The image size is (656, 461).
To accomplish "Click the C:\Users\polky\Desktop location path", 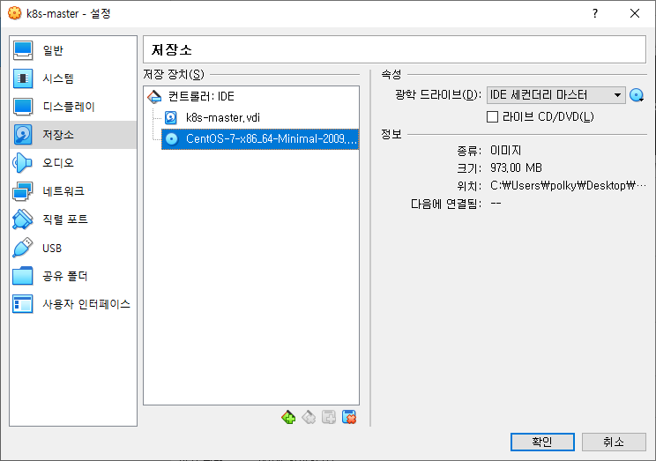I will tap(568, 186).
